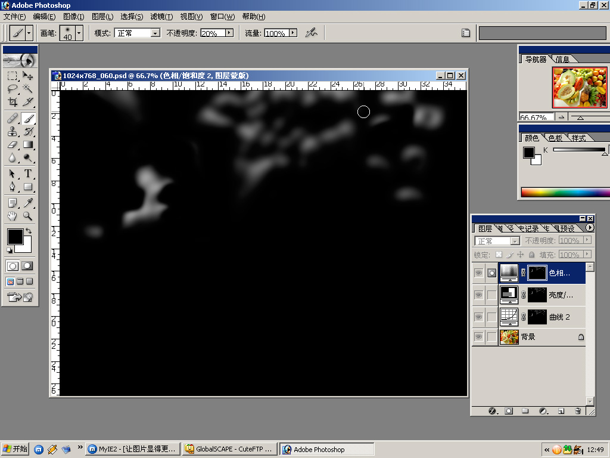Create new layer set folder icon
Viewport: 610px width, 458px height.
pos(525,411)
